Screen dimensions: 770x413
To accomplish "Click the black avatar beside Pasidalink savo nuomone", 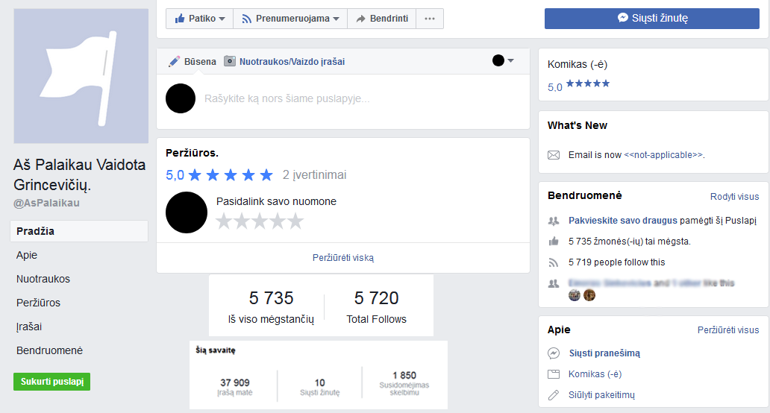I will (x=186, y=212).
